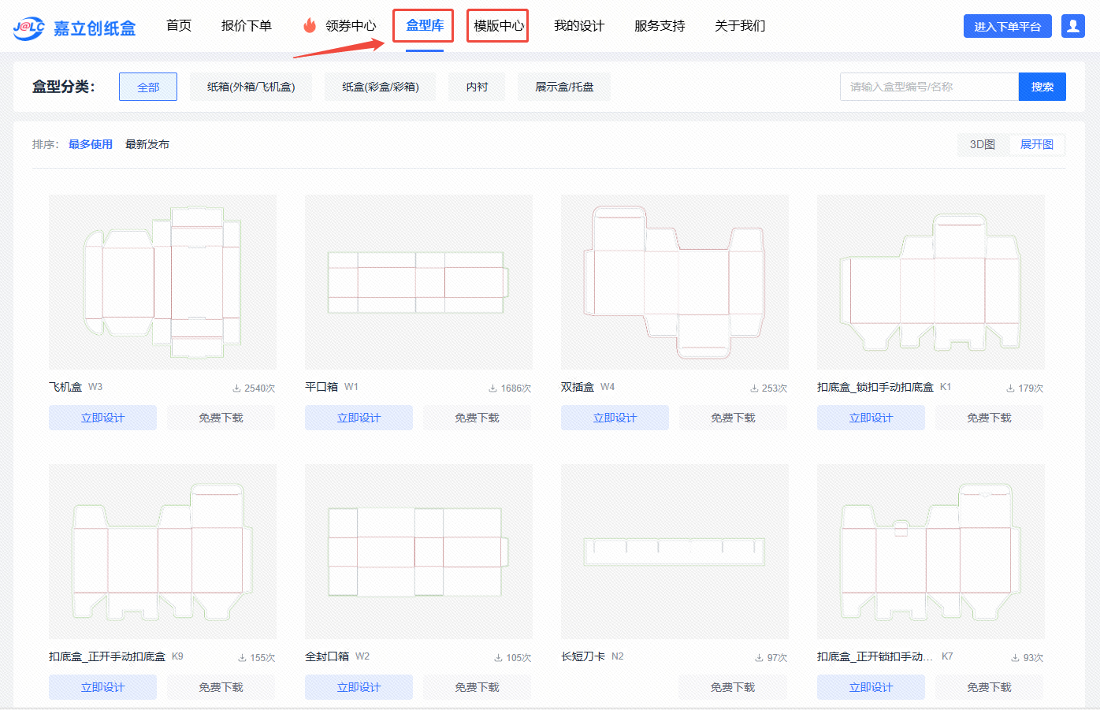The image size is (1100, 710).
Task: Go to 报价下单 in the top menu
Action: coord(246,26)
